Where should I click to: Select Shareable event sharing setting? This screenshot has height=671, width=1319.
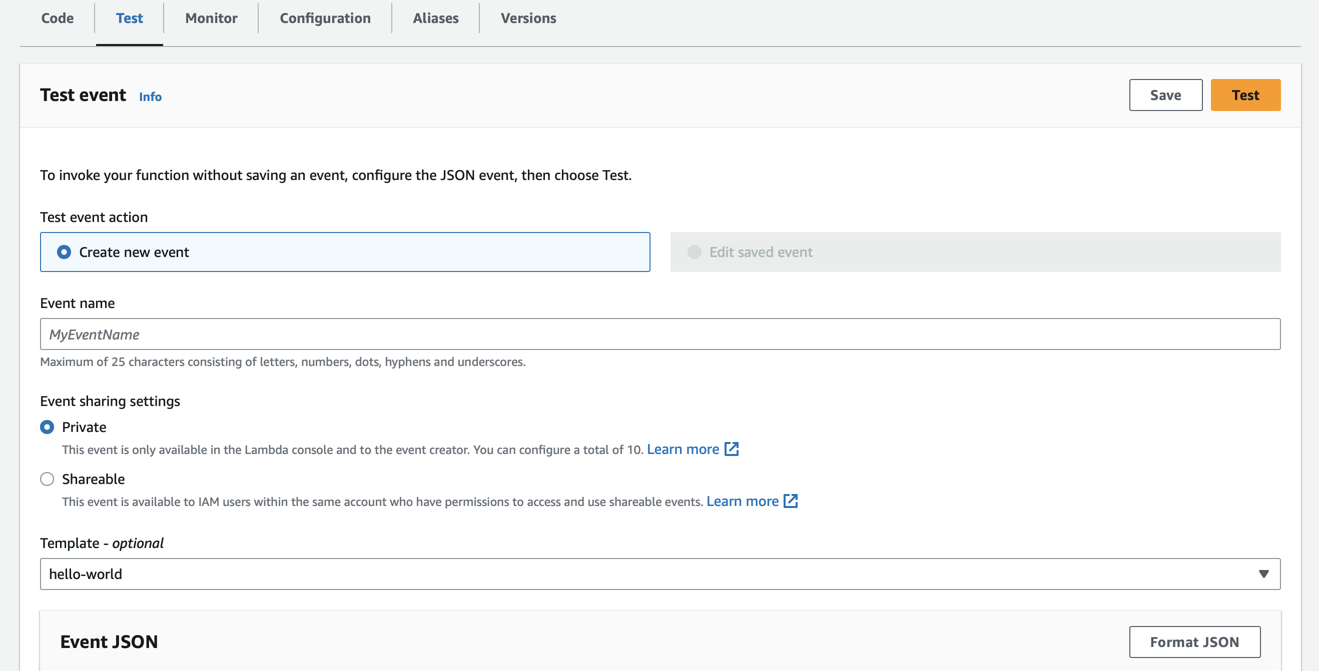[x=47, y=479]
